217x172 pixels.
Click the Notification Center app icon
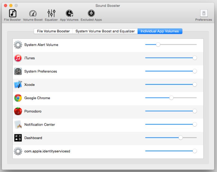tap(18, 124)
